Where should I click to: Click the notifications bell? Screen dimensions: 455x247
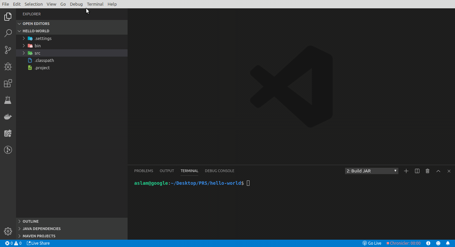[448, 243]
